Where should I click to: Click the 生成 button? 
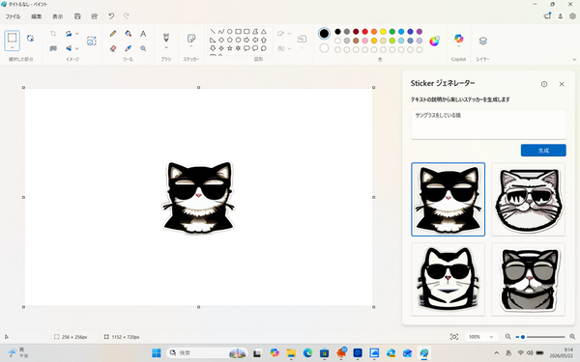point(543,151)
